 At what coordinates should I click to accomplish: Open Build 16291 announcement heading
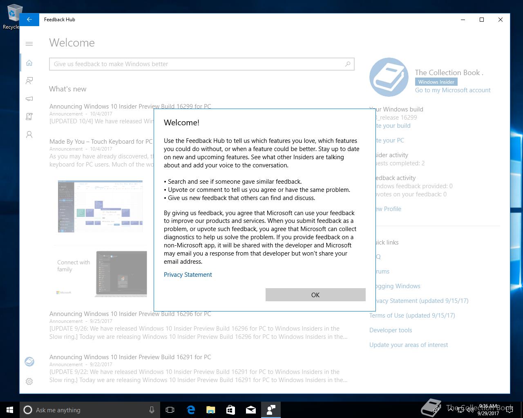click(x=130, y=357)
